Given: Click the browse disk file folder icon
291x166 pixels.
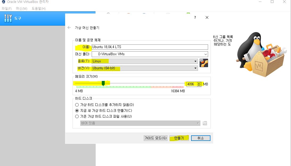Looking at the screenshot, I should [205, 123].
